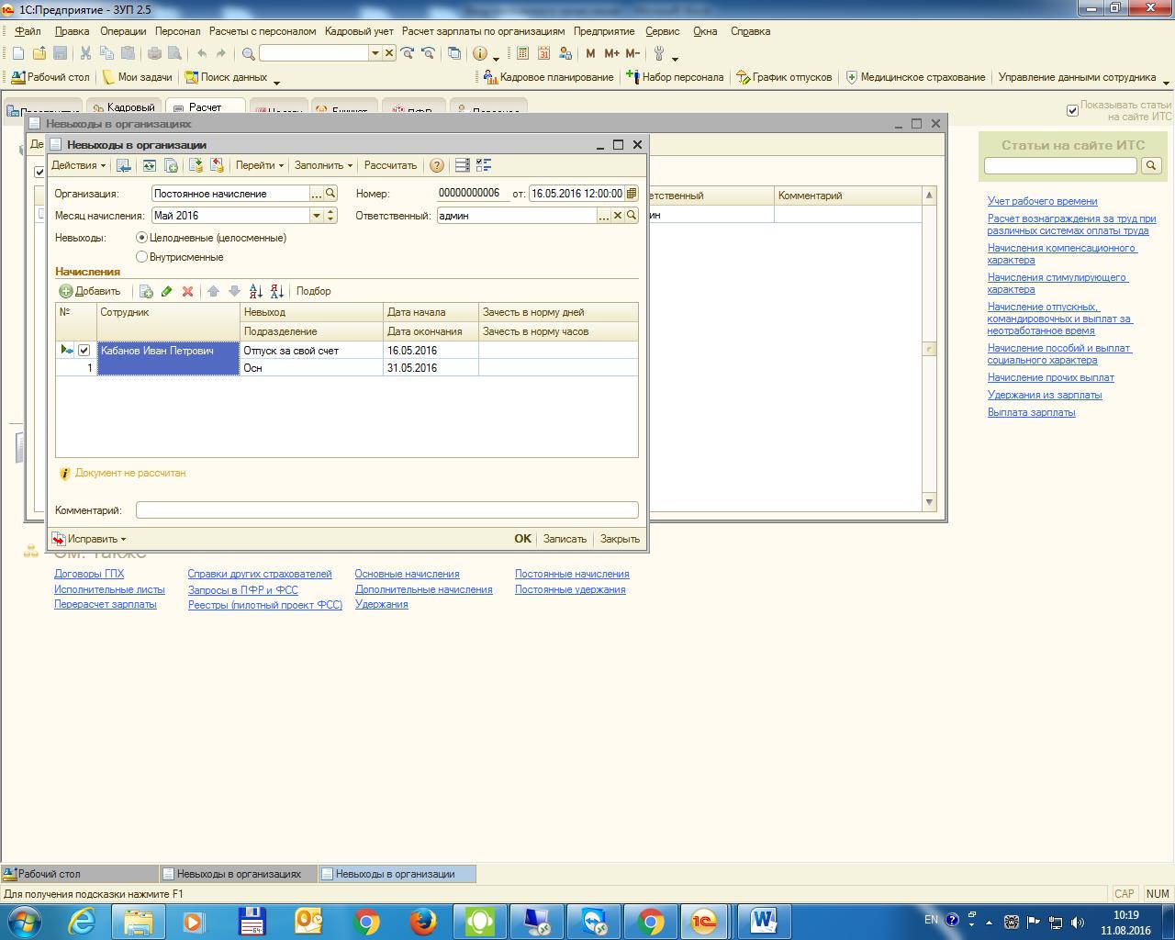The width and height of the screenshot is (1175, 940).
Task: Click the refresh icon in document toolbar
Action: pos(149,165)
